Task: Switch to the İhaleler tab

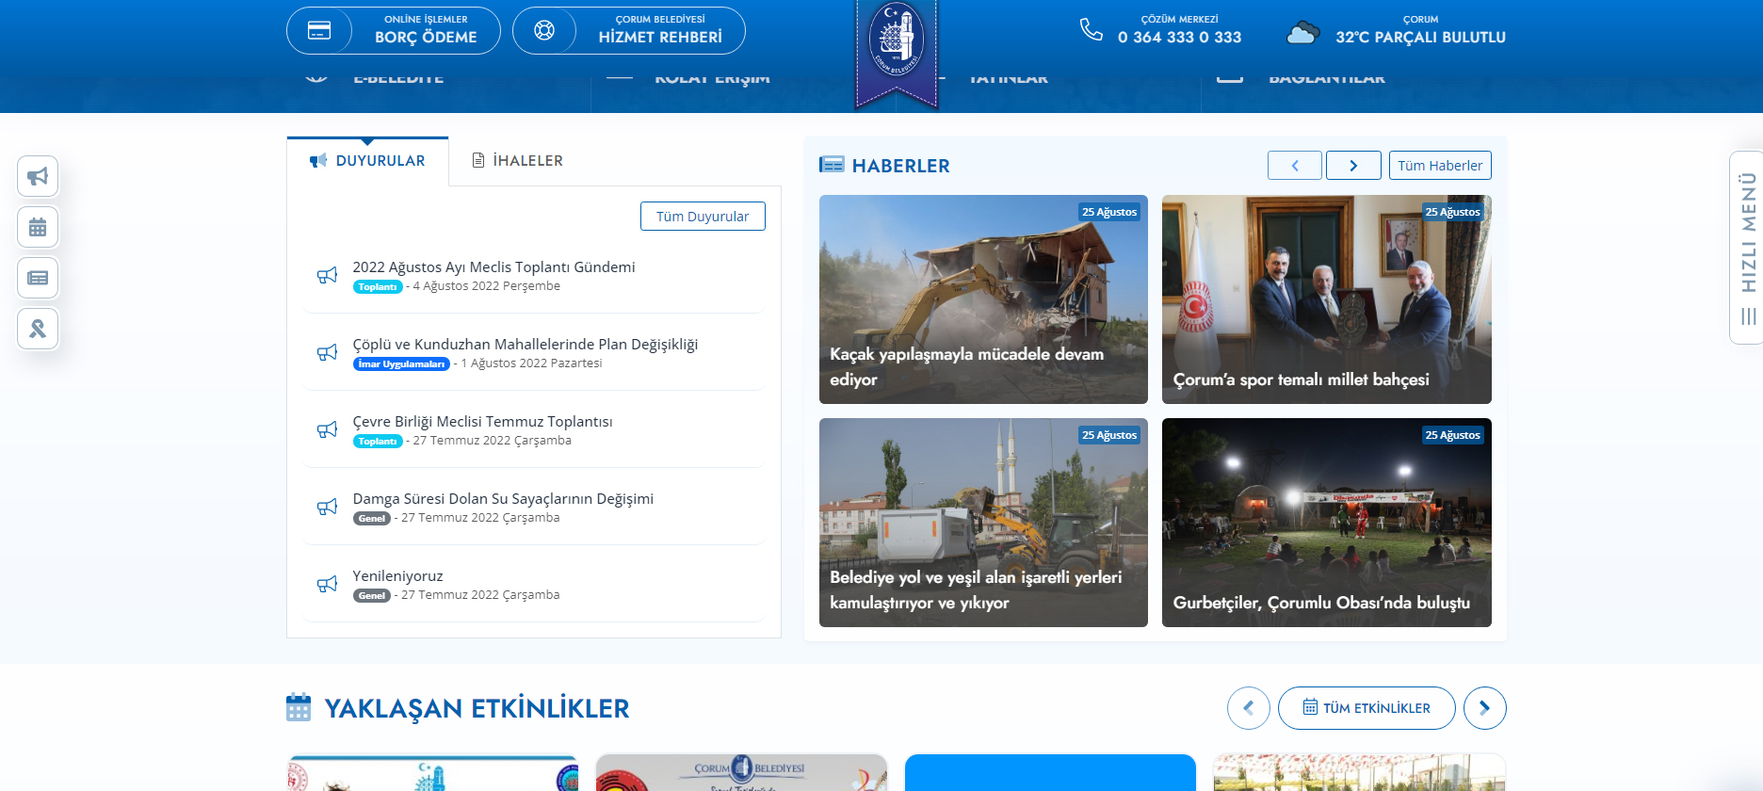Action: [518, 161]
